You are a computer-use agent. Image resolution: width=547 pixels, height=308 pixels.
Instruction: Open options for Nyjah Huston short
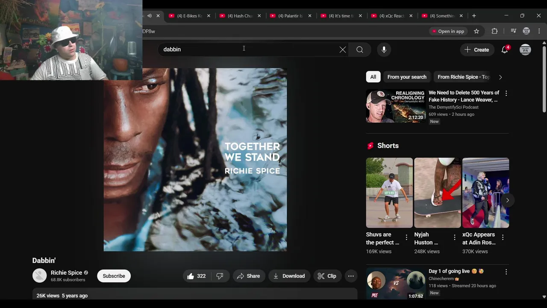[455, 237]
